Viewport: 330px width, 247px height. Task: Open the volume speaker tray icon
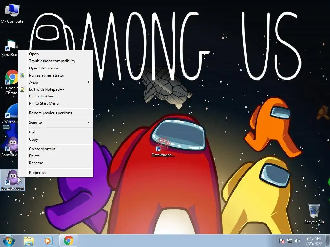pos(297,241)
